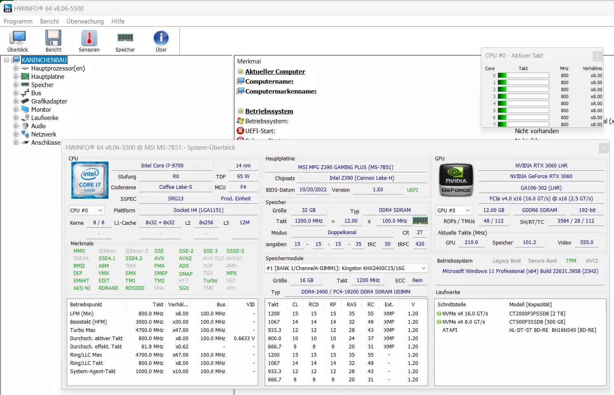Expand the Hauptprozessor(en) tree node
The width and height of the screenshot is (614, 395).
click(16, 68)
